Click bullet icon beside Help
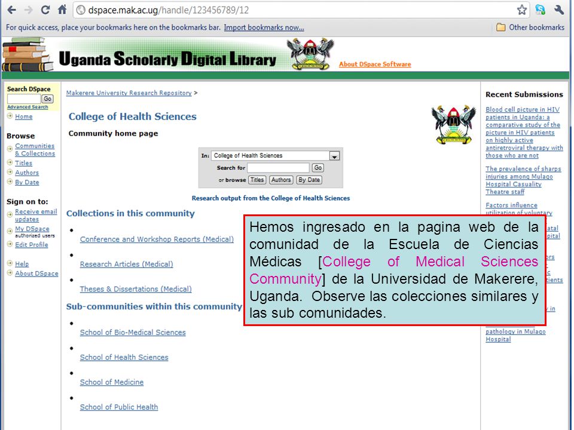 coord(10,263)
